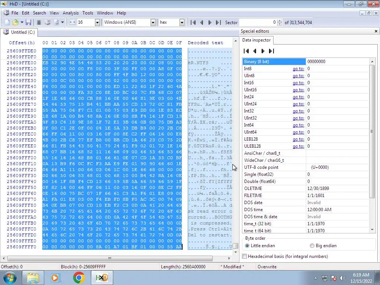This screenshot has width=380, height=285.
Task: Click 'go to:' link for UInt64
Action: tap(298, 132)
